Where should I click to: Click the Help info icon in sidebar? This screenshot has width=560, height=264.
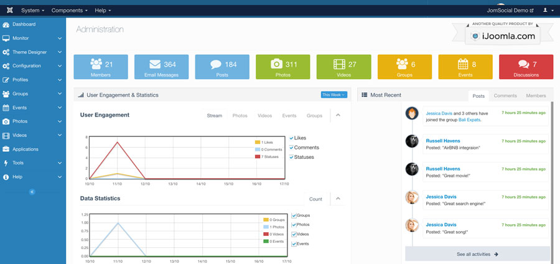(6, 177)
